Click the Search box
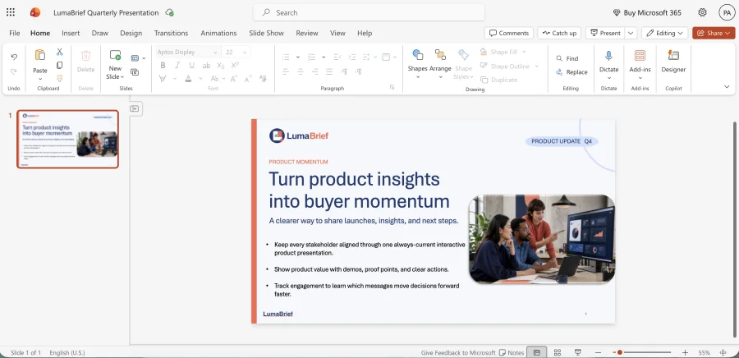This screenshot has width=739, height=358. pos(369,12)
